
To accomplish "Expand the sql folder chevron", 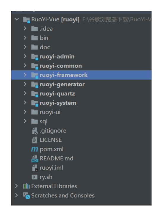I will (x=25, y=121).
